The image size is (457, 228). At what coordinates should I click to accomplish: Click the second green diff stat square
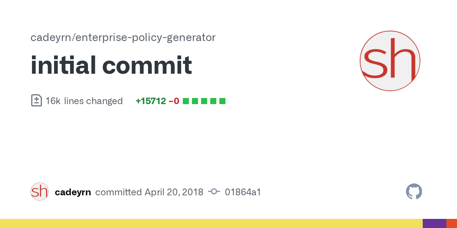[195, 101]
